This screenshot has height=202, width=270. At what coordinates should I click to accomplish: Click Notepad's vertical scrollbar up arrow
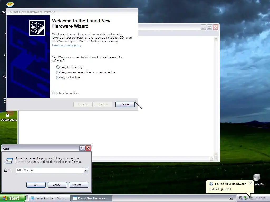pos(216,39)
